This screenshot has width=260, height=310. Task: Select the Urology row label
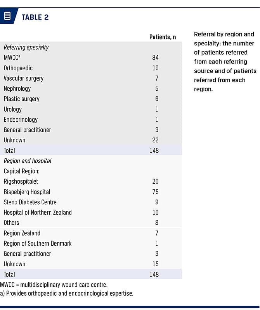[x=13, y=109]
